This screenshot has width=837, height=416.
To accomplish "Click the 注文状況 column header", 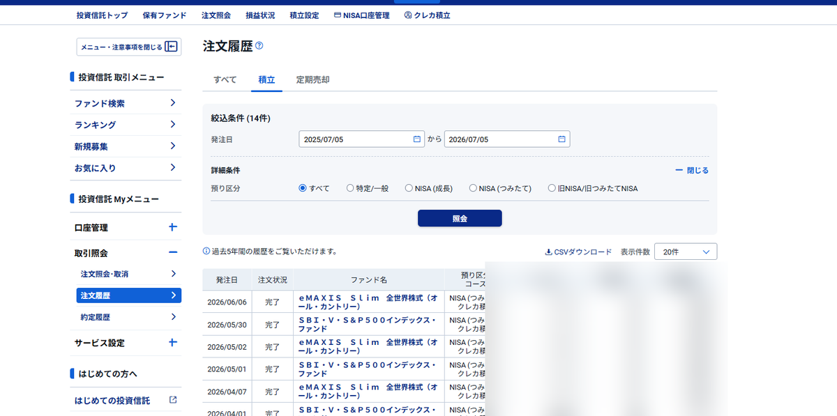I will (x=273, y=279).
